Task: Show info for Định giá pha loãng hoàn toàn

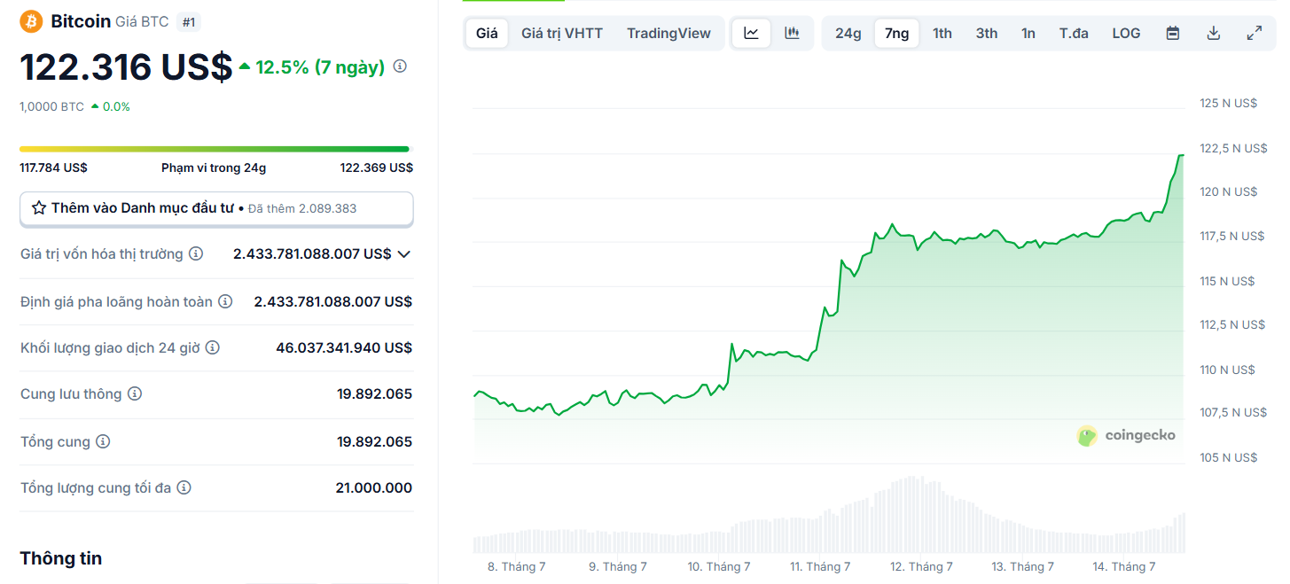Action: (x=226, y=302)
